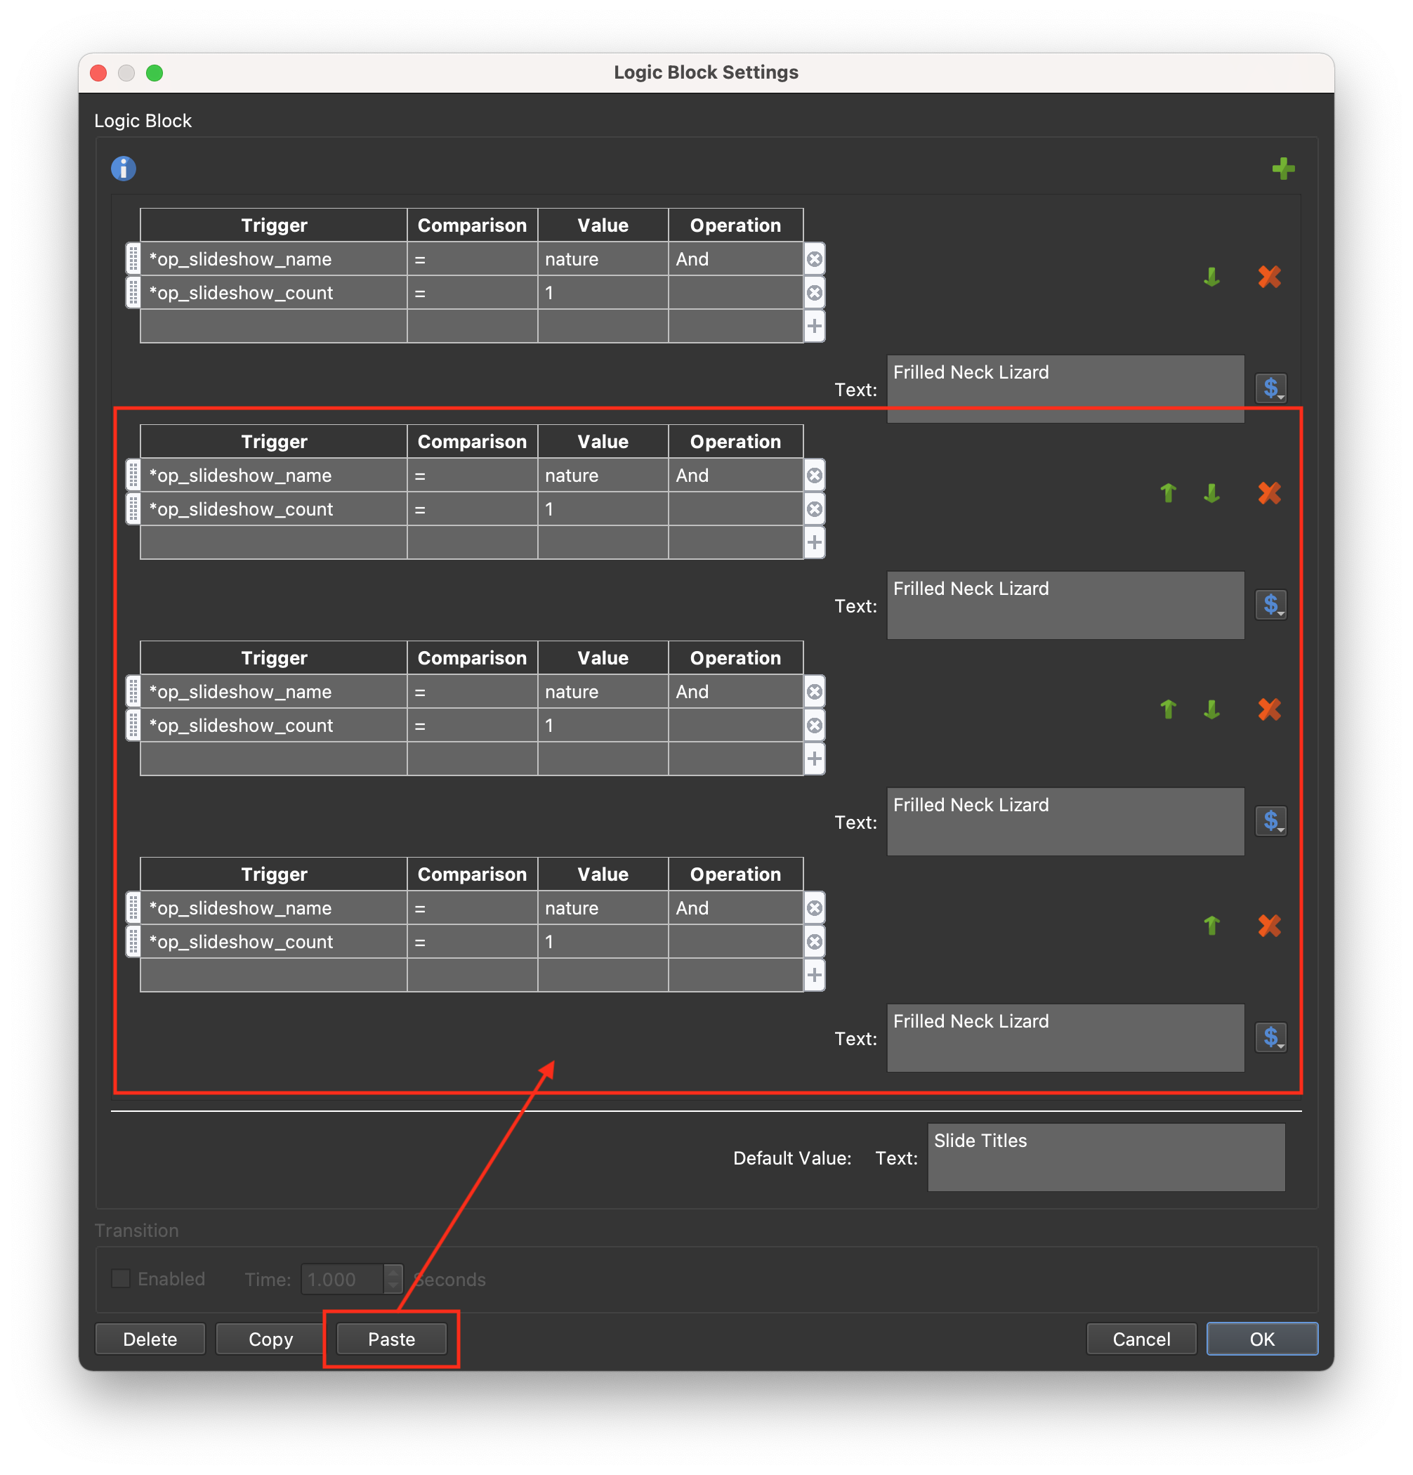1413x1475 pixels.
Task: Click the transition Time stepper arrows
Action: click(x=393, y=1278)
